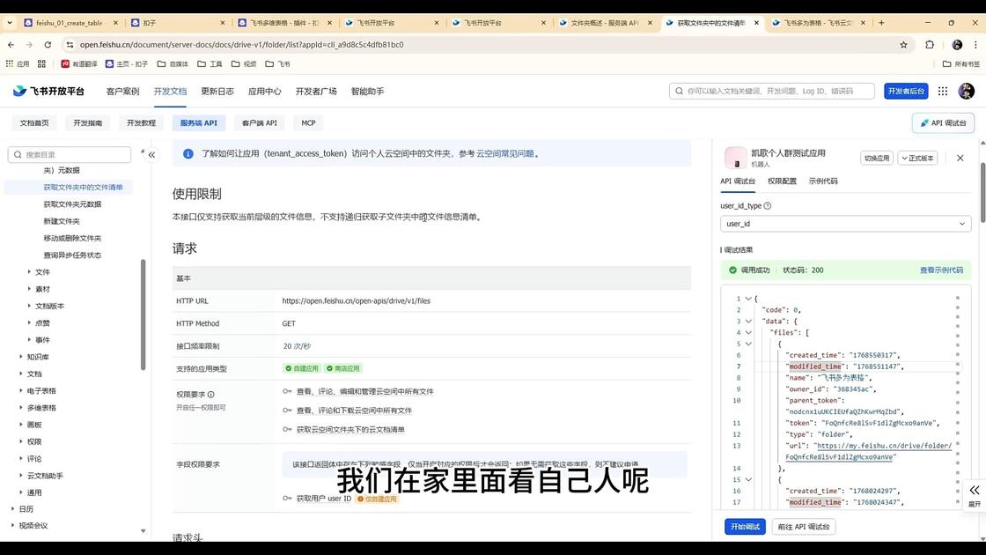
Task: Fold the "files" array at line 4
Action: 748,333
